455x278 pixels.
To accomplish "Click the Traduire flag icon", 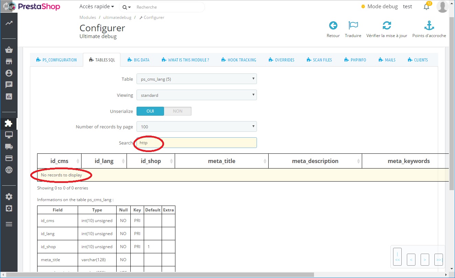I will (x=353, y=25).
